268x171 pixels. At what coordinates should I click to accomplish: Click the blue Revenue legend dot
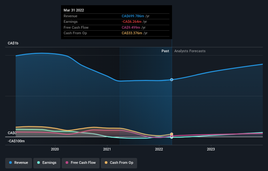10,163
